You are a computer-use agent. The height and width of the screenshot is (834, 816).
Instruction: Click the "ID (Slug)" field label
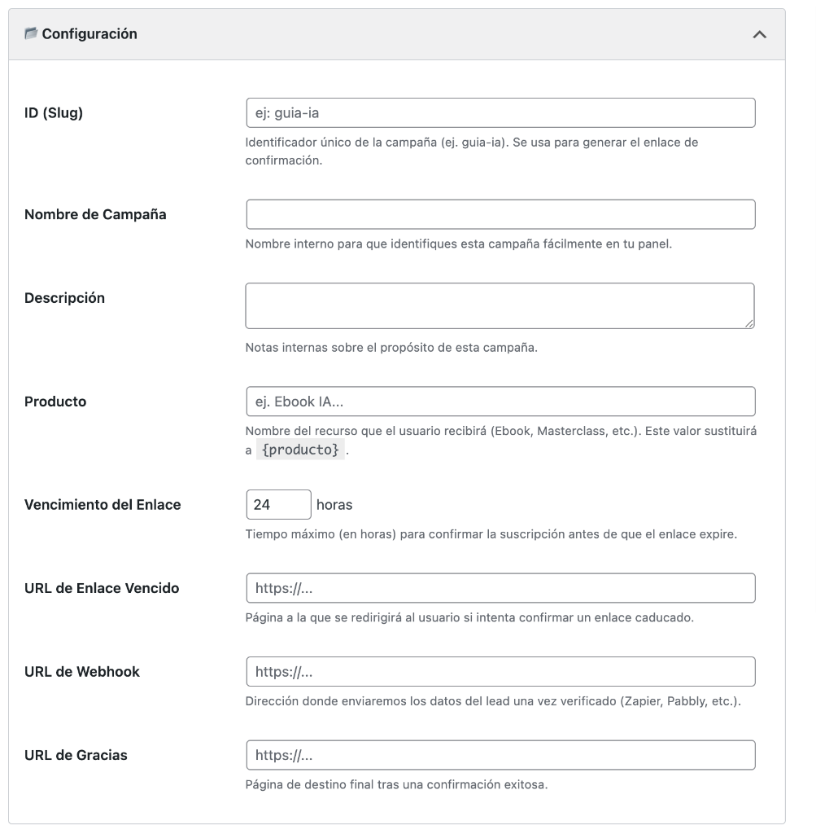[x=54, y=112]
